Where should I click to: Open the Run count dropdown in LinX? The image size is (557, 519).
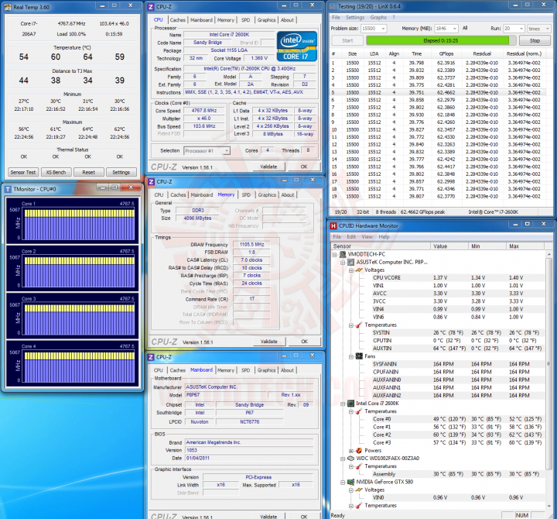521,29
